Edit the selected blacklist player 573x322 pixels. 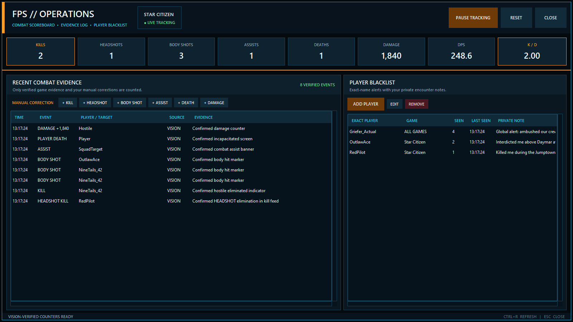394,104
